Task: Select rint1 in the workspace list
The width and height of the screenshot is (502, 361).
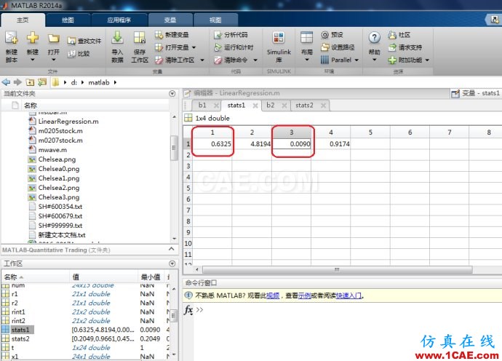Action: click(x=18, y=312)
